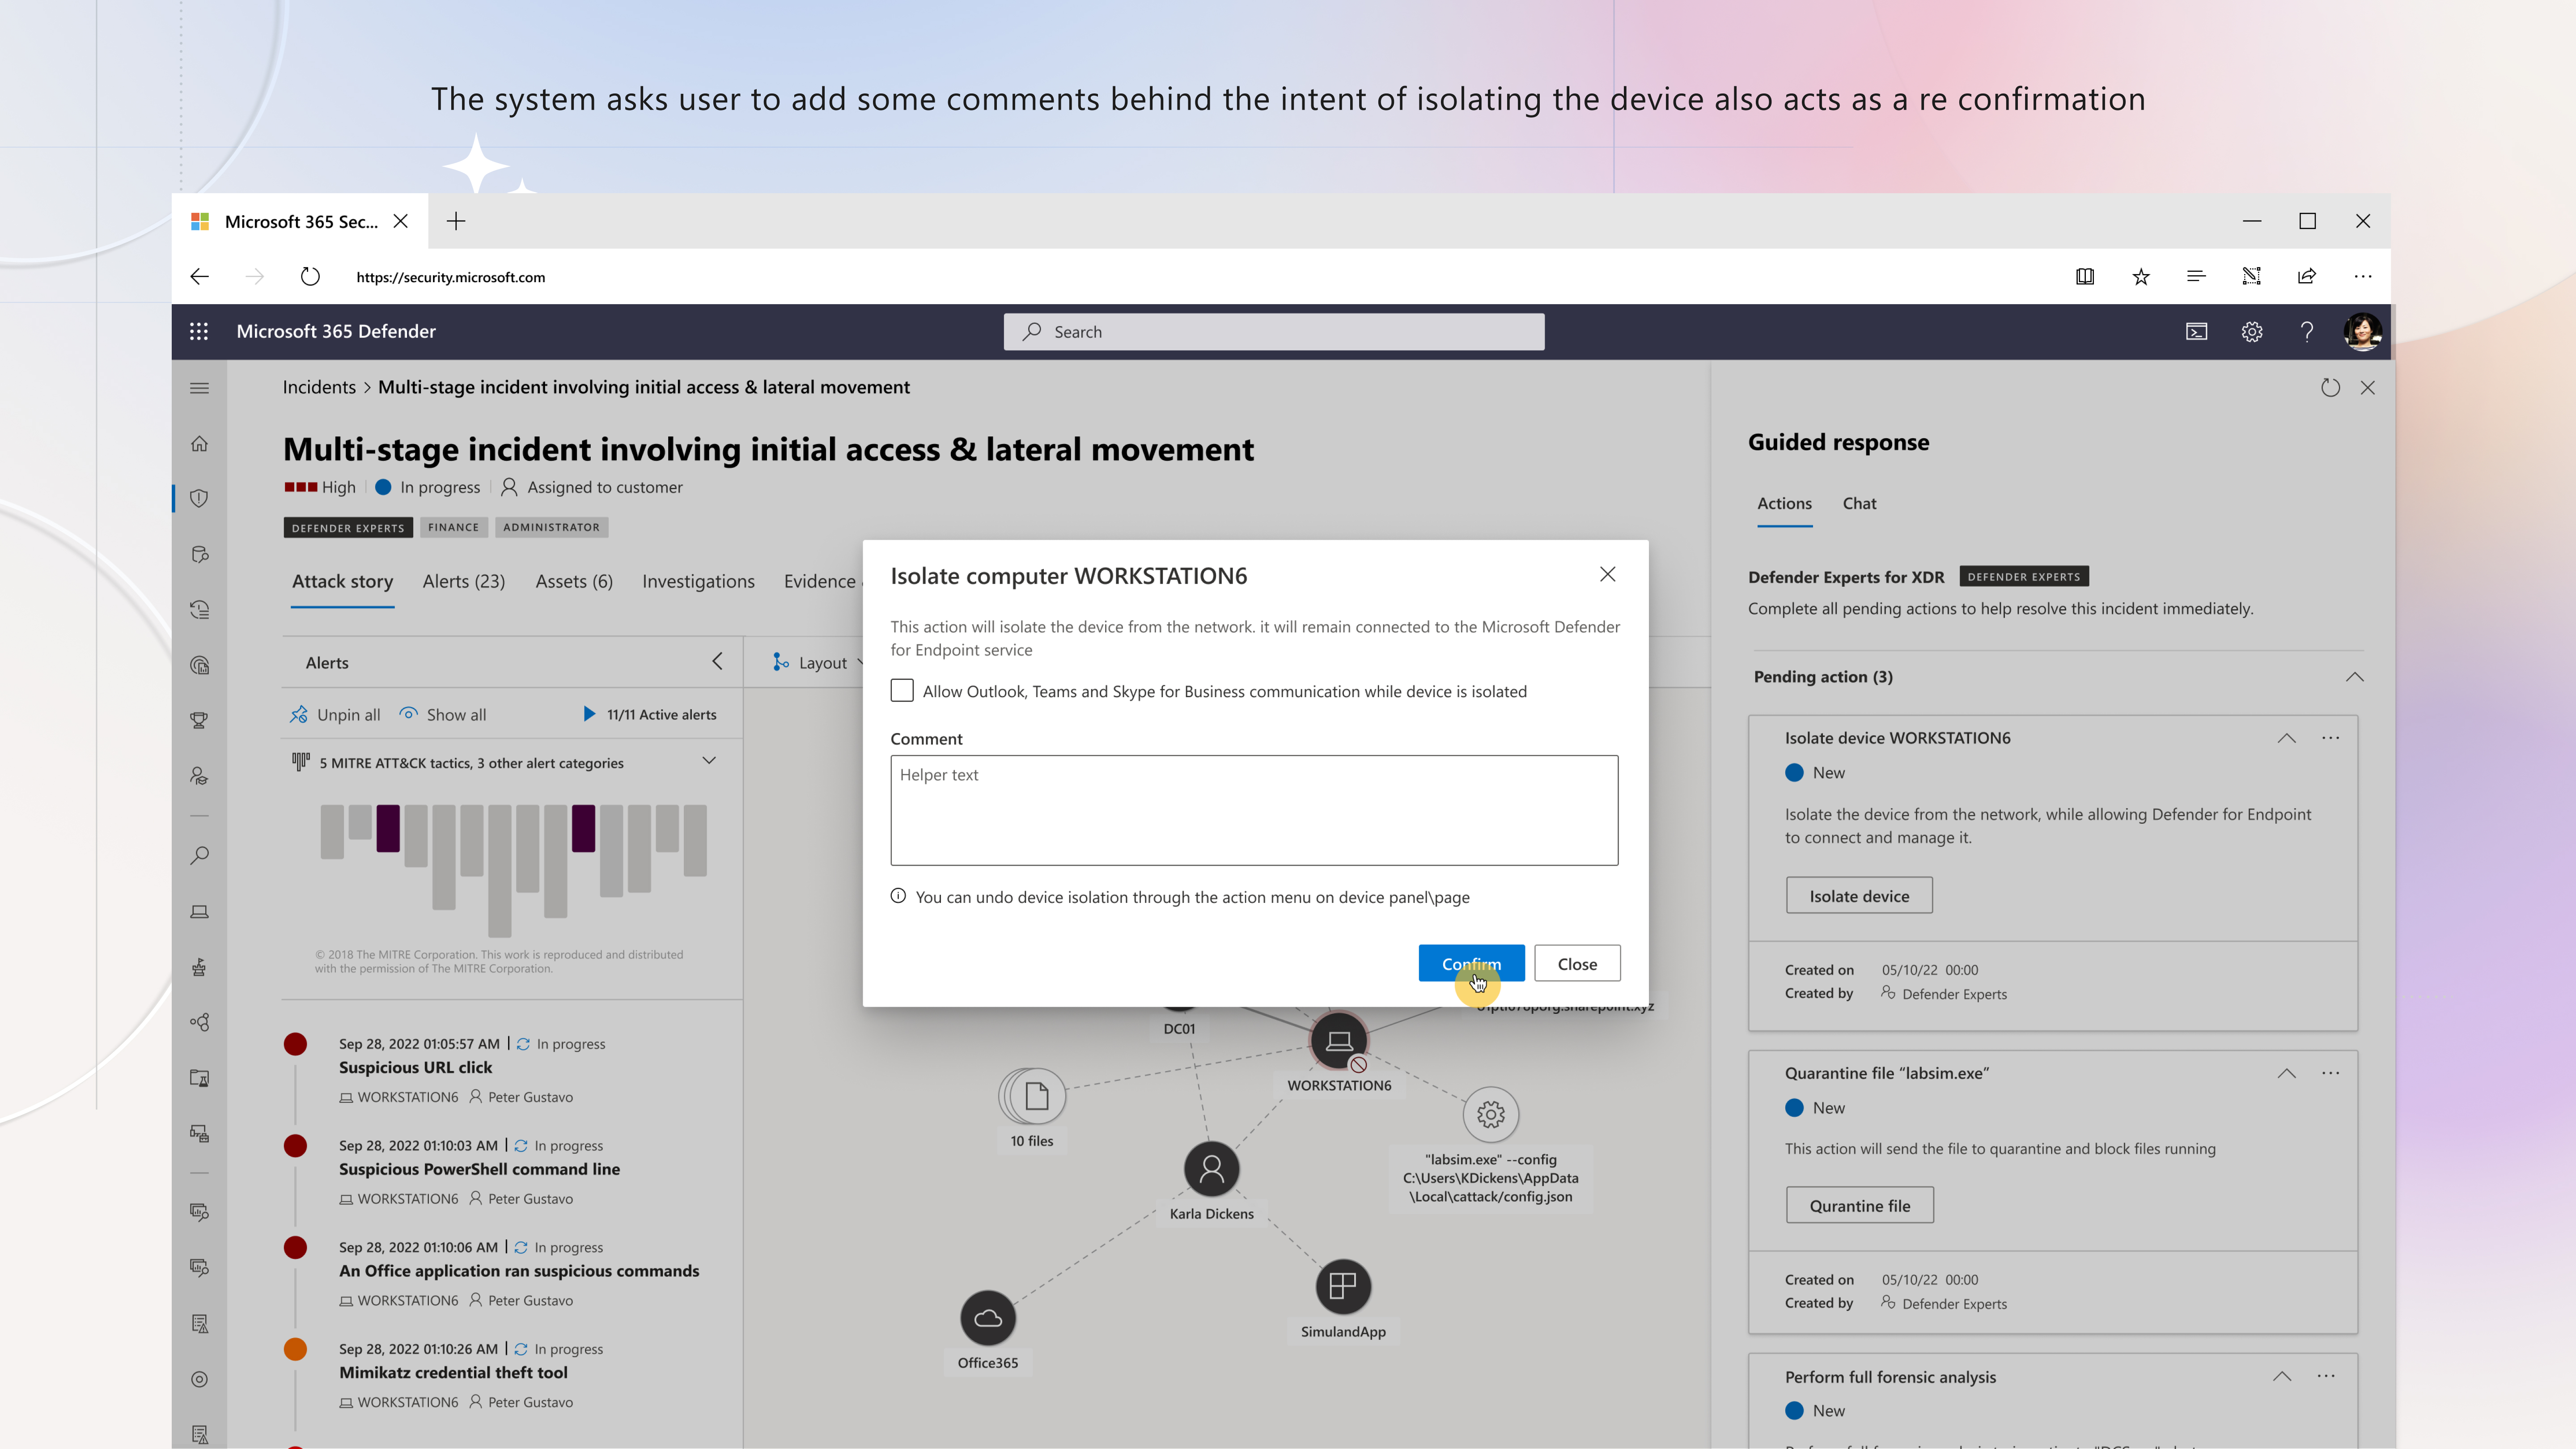
Task: Click Show all alerts eye toggle
Action: click(443, 714)
